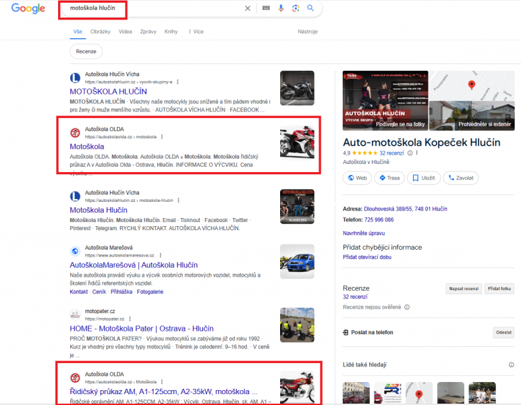Open the Motoškola link from Autoškola OLDA

coord(87,146)
